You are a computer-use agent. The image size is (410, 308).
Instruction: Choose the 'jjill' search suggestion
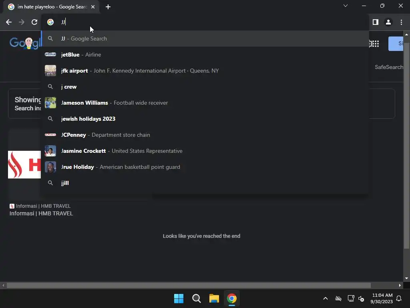(x=205, y=183)
